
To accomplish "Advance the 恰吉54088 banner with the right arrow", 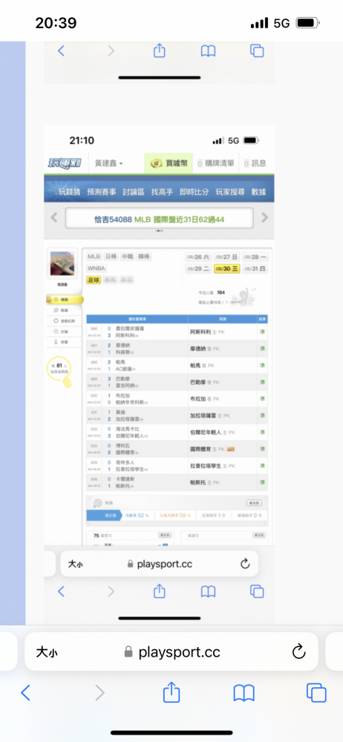I will coord(264,217).
